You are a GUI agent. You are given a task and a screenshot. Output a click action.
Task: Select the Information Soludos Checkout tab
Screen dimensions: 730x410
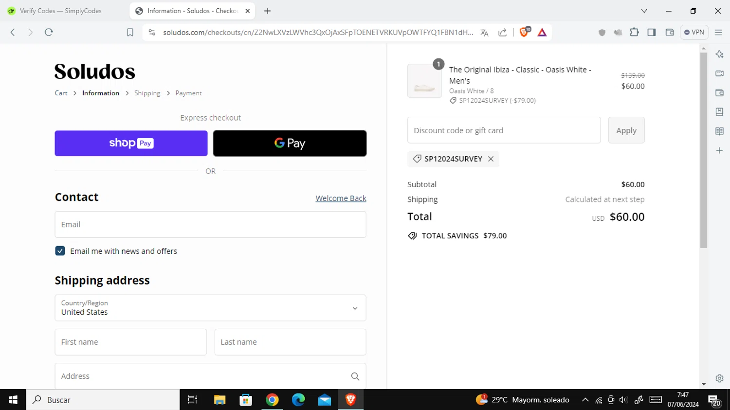click(192, 11)
